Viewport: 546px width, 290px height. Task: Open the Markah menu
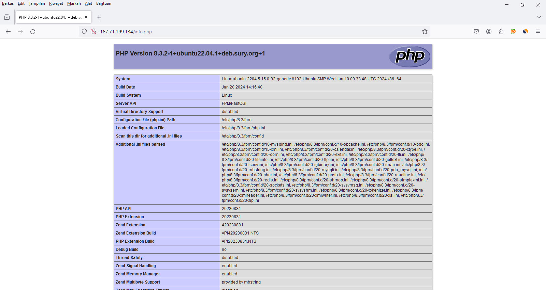[74, 3]
